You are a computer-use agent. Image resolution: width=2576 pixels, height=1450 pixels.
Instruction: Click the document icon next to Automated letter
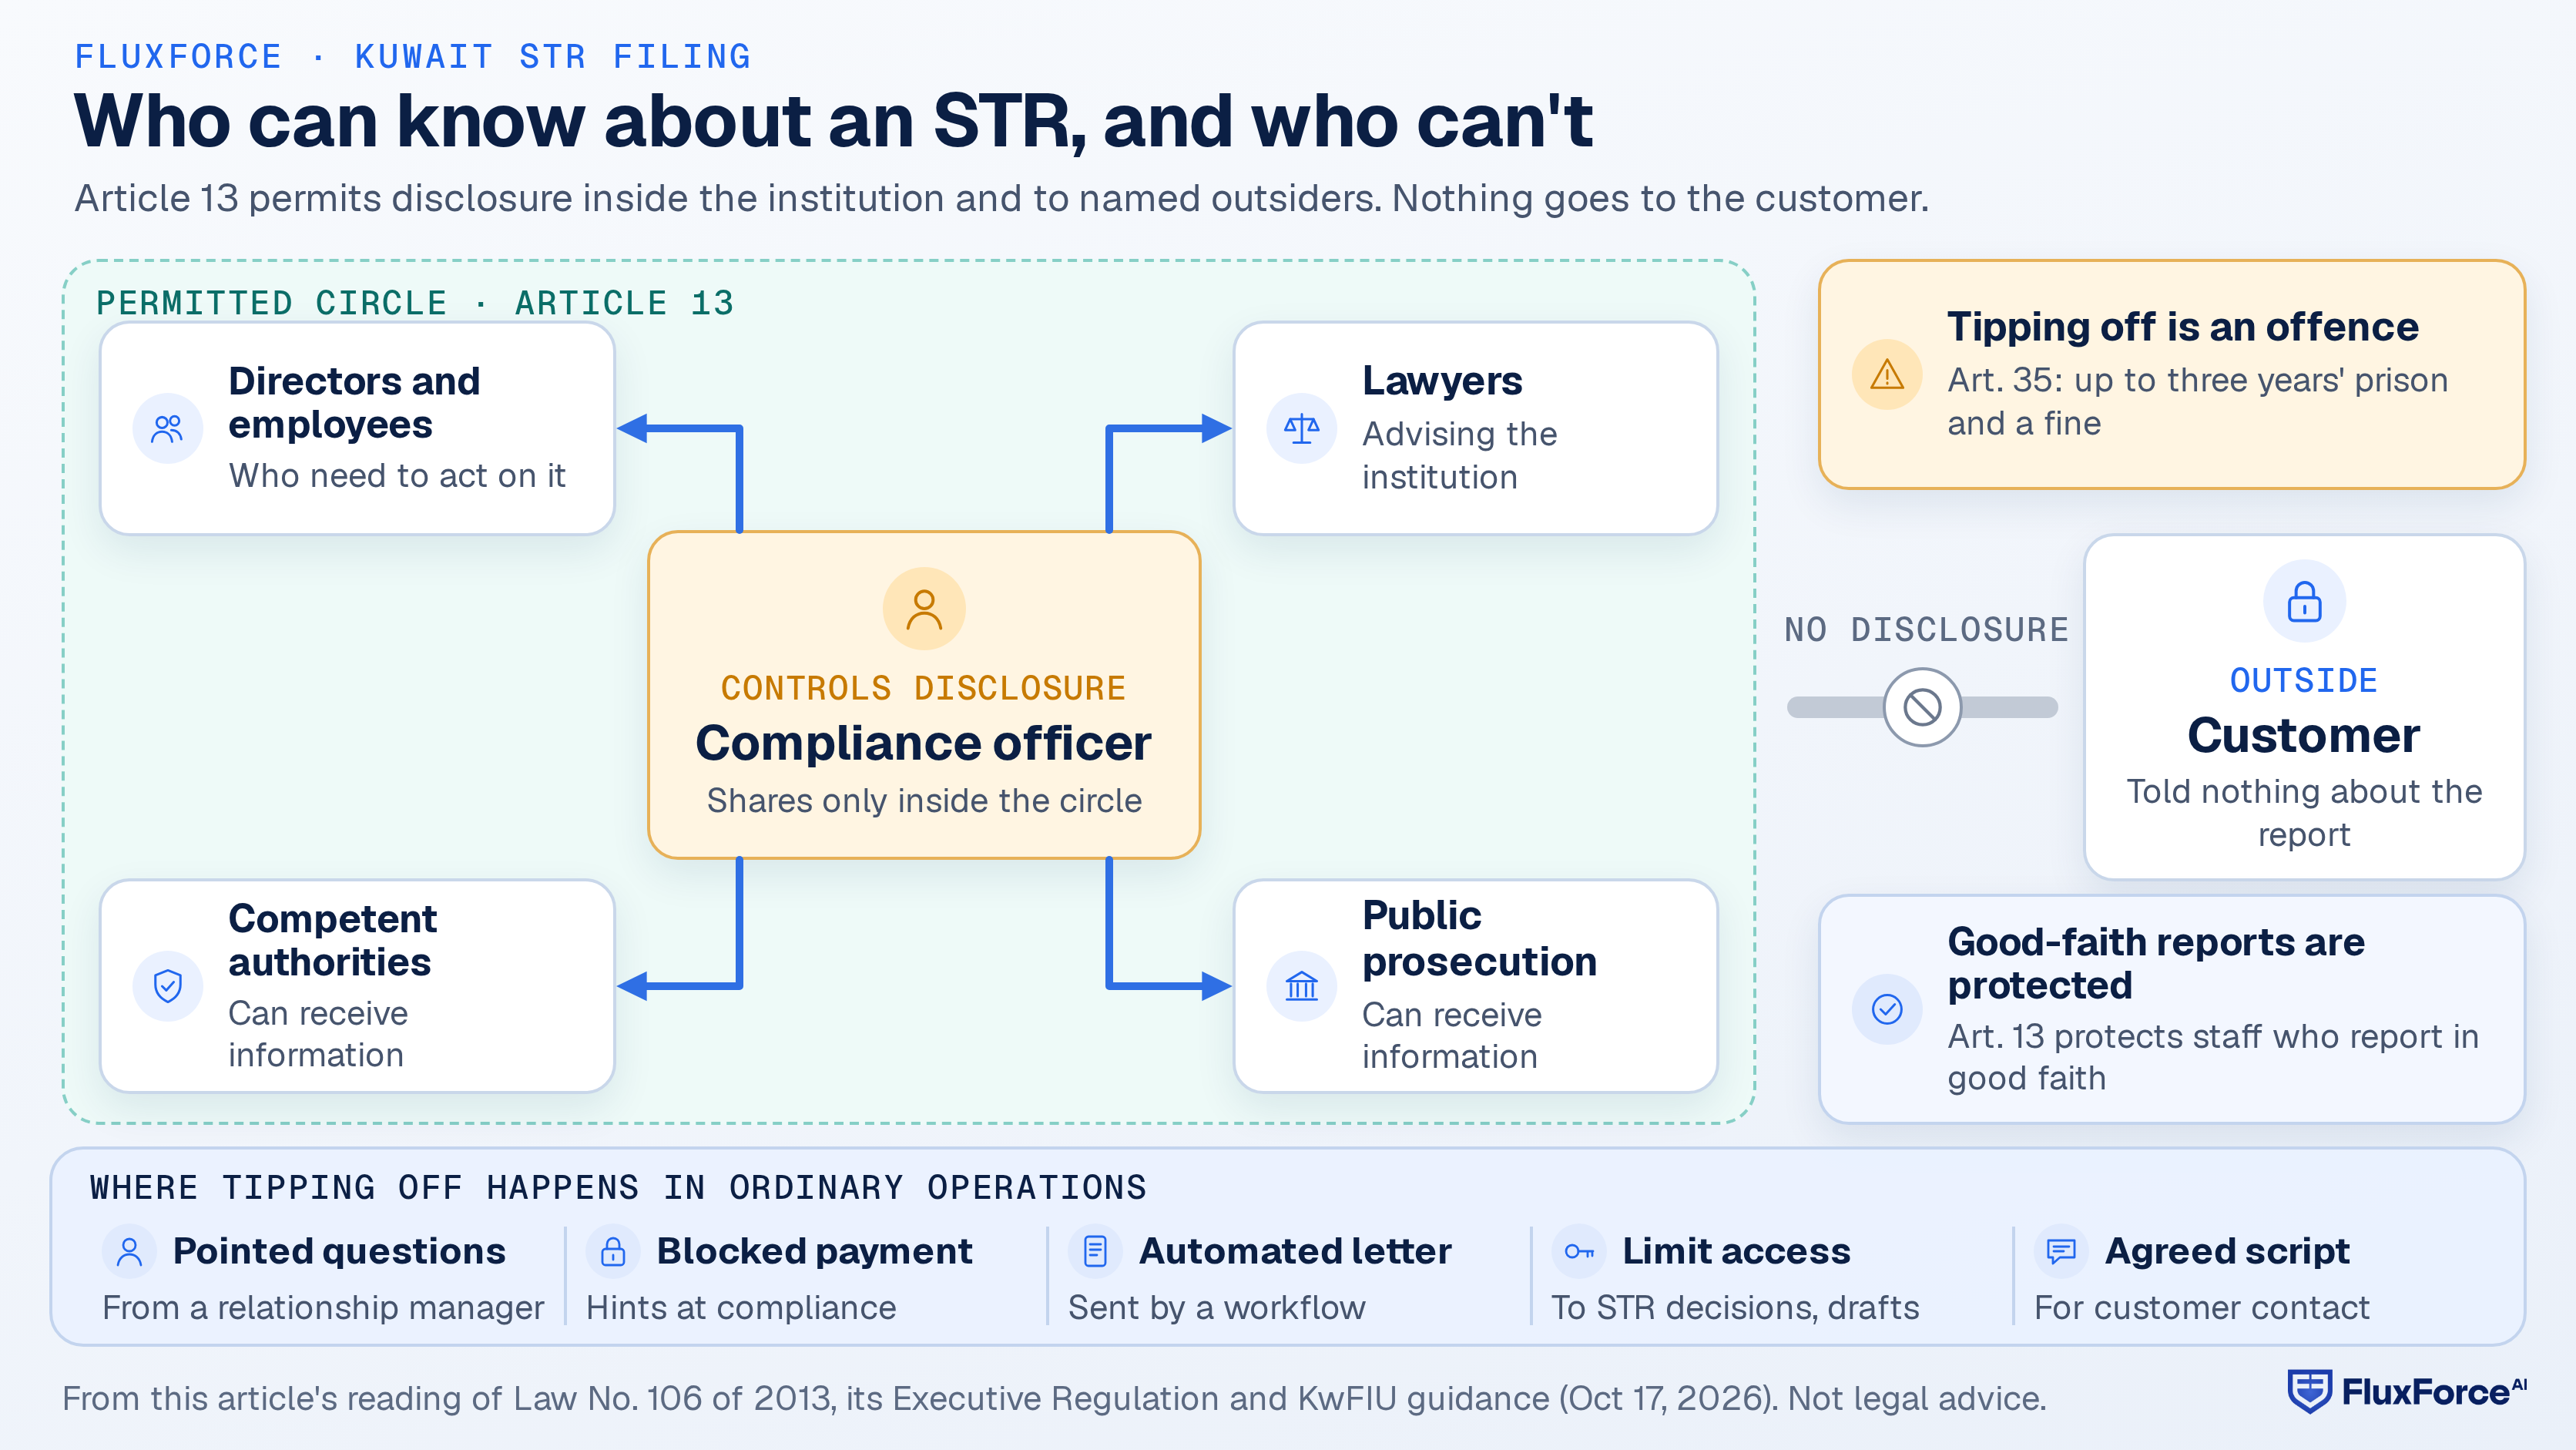click(x=1095, y=1251)
